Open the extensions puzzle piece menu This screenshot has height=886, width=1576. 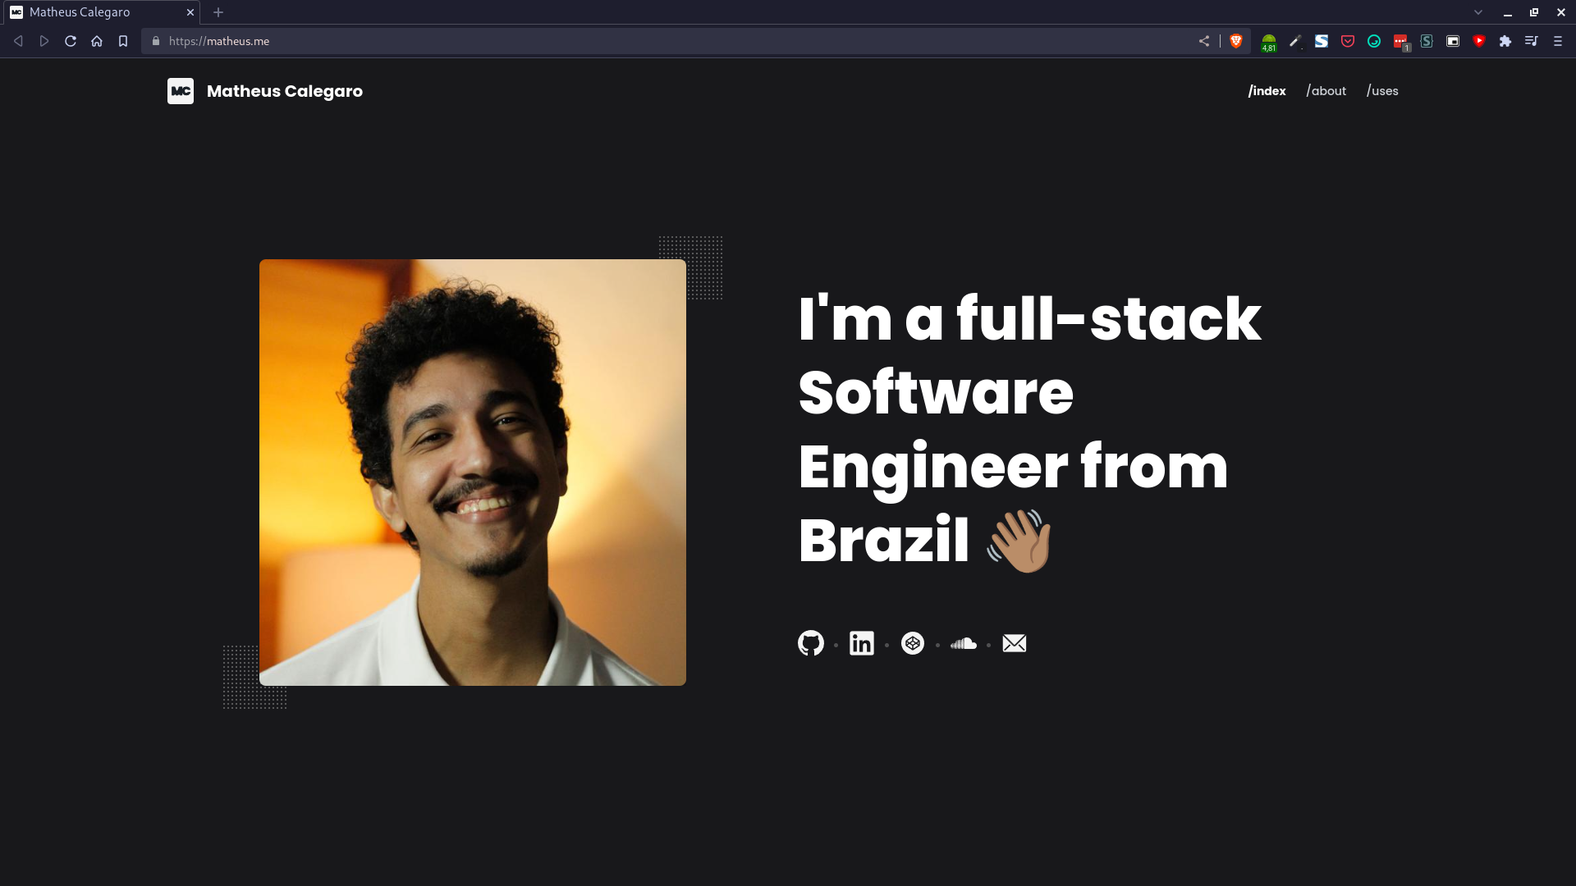[1505, 41]
